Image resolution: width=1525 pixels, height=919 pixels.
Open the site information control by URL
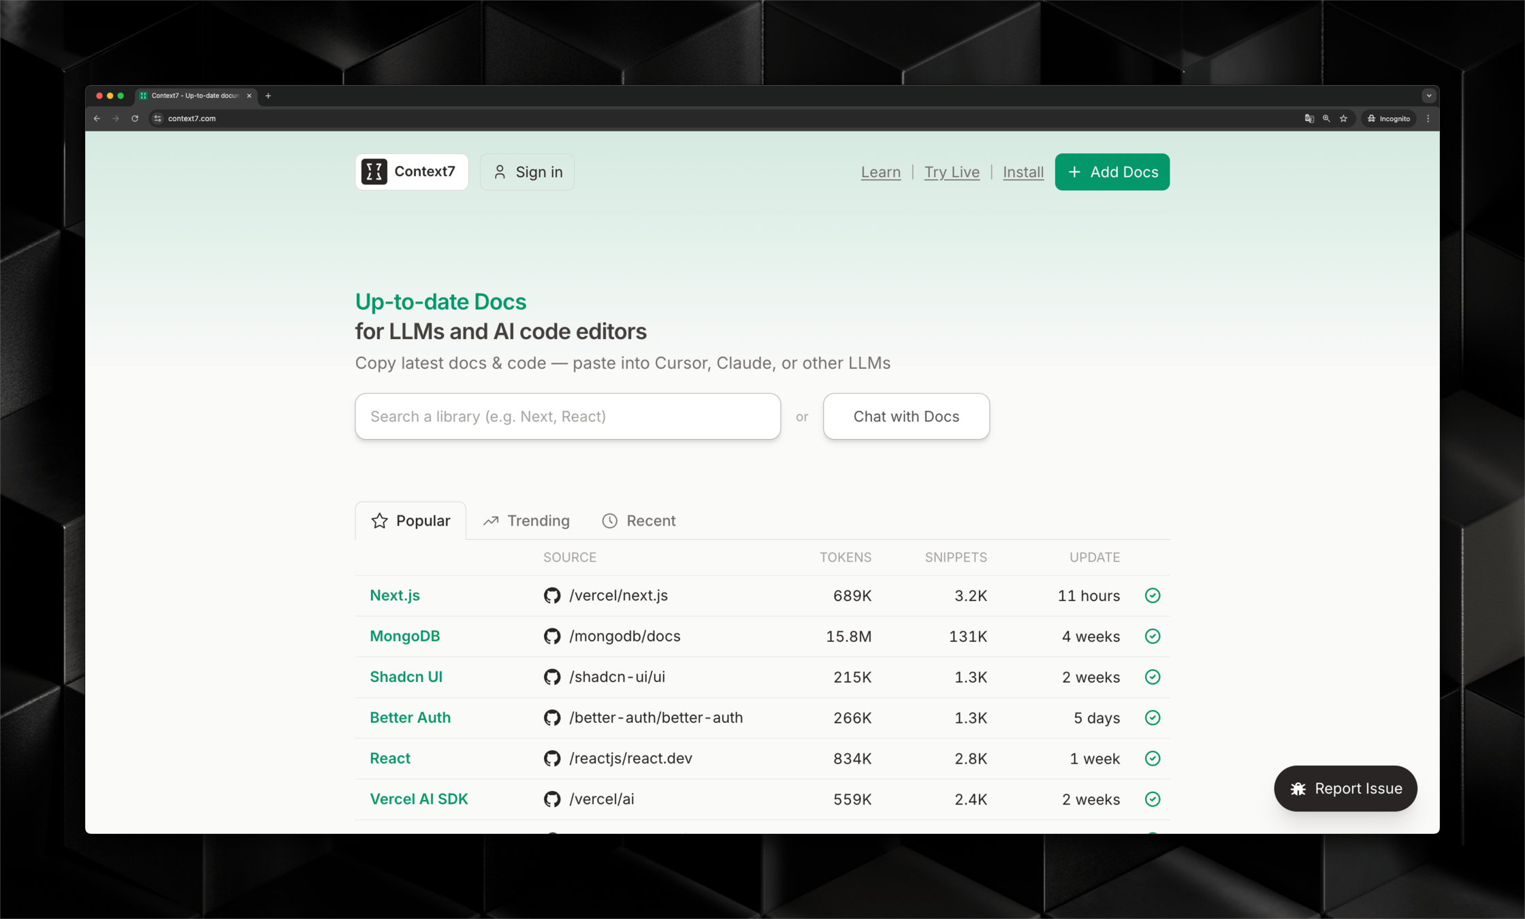click(x=157, y=118)
